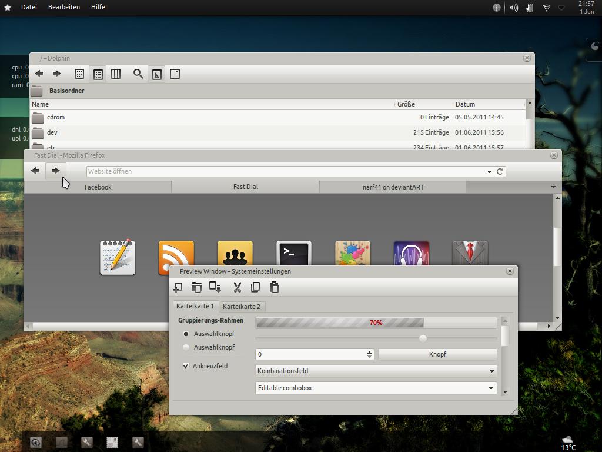602x452 pixels.
Task: Click Preview window scrollbar down arrow
Action: tap(505, 392)
